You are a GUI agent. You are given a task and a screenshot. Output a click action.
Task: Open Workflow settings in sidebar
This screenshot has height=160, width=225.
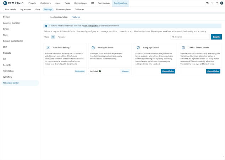pos(7,77)
